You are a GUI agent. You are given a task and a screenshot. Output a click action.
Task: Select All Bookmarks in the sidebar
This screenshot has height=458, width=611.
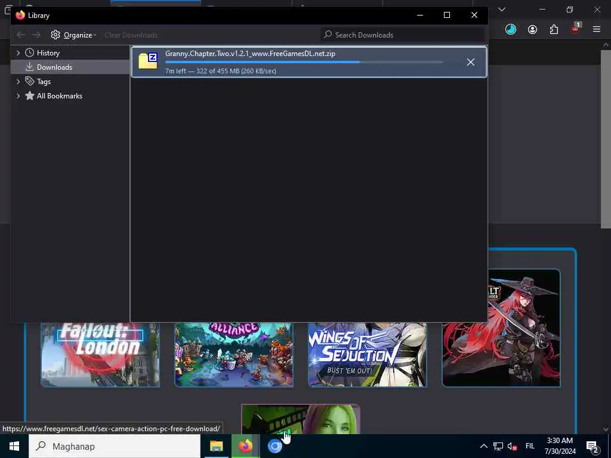point(59,96)
